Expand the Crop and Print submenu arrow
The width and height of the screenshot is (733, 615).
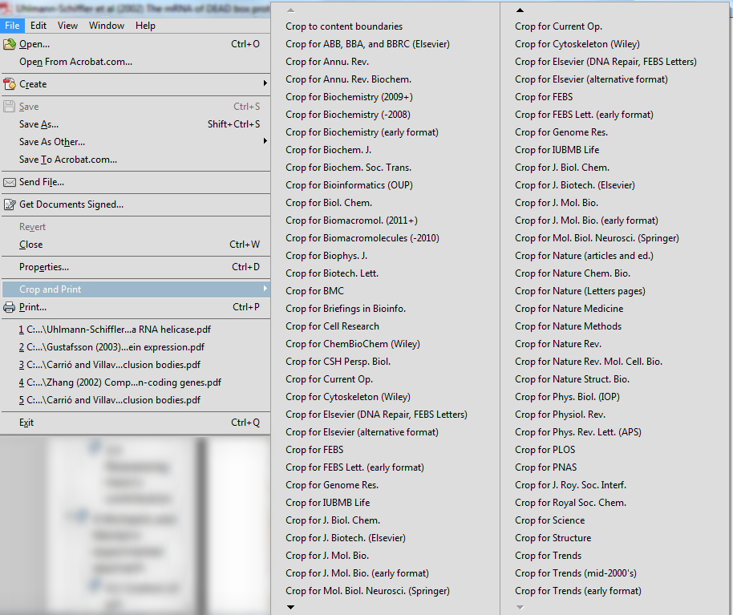click(x=265, y=289)
